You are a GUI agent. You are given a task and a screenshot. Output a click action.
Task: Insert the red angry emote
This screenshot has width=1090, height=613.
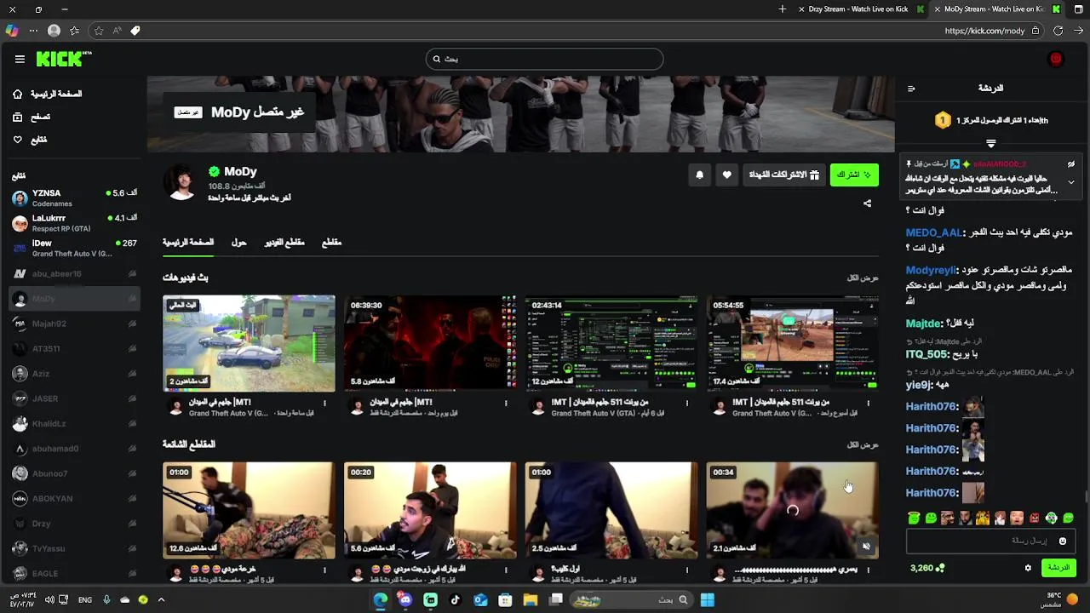pyautogui.click(x=1035, y=518)
